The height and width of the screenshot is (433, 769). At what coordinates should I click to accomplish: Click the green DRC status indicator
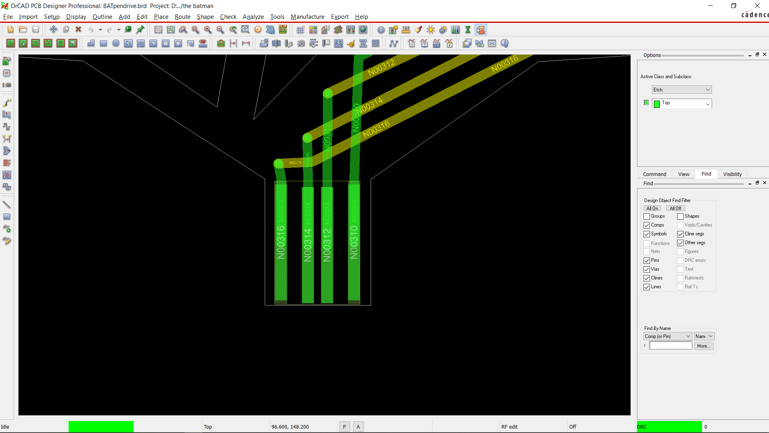(669, 427)
